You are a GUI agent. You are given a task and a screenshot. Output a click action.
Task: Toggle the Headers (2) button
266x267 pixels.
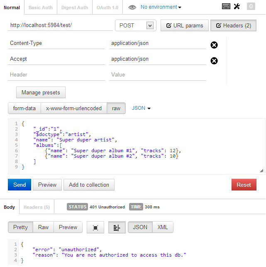click(x=233, y=25)
